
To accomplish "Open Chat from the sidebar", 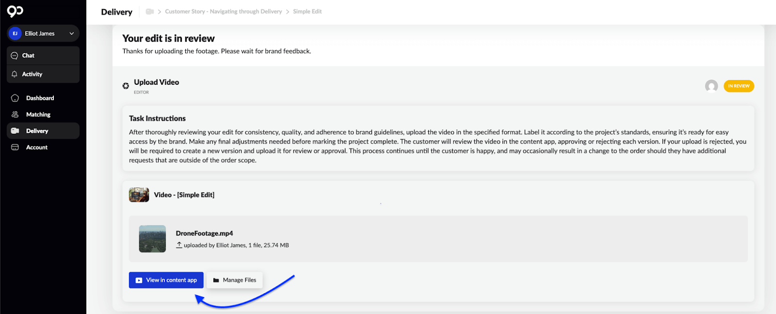I will 28,55.
